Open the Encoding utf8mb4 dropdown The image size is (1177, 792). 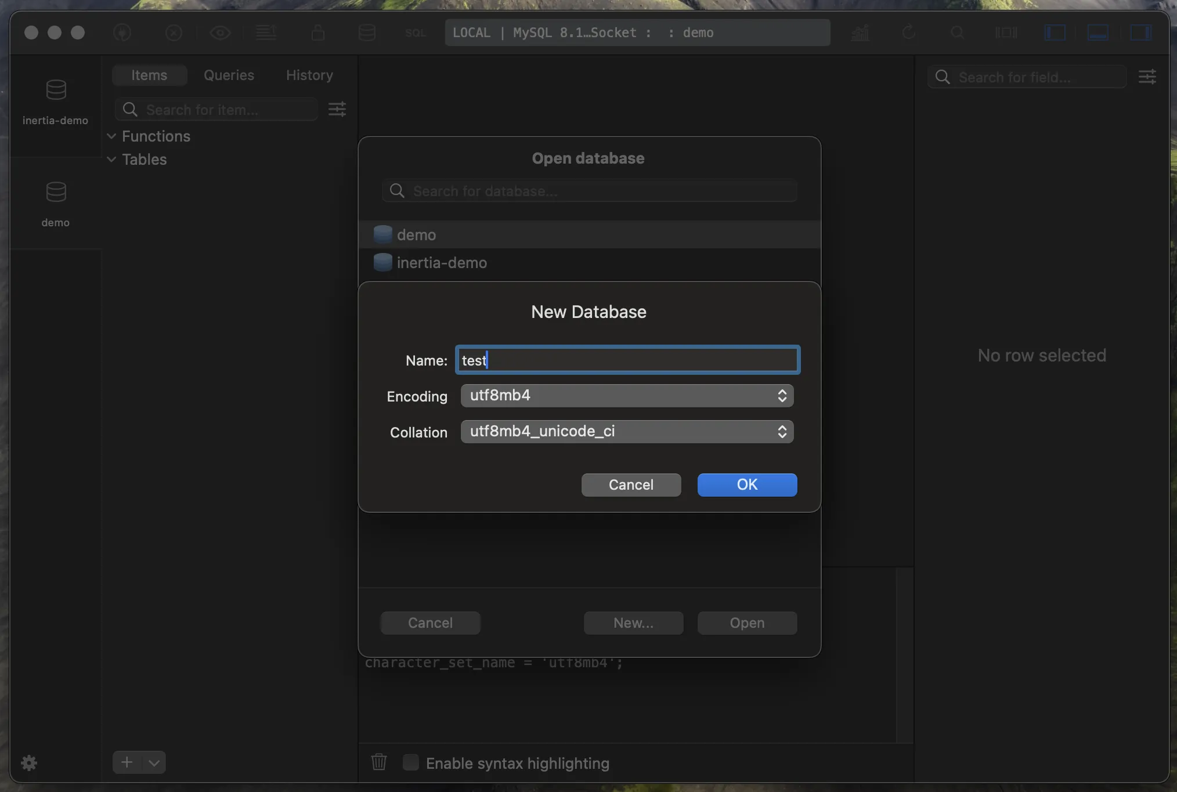pyautogui.click(x=627, y=396)
